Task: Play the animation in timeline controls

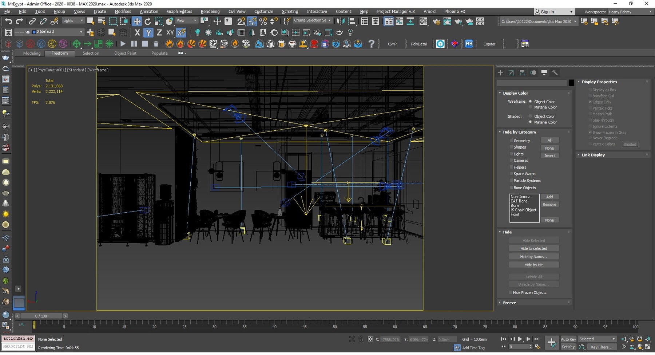Action: (x=520, y=339)
